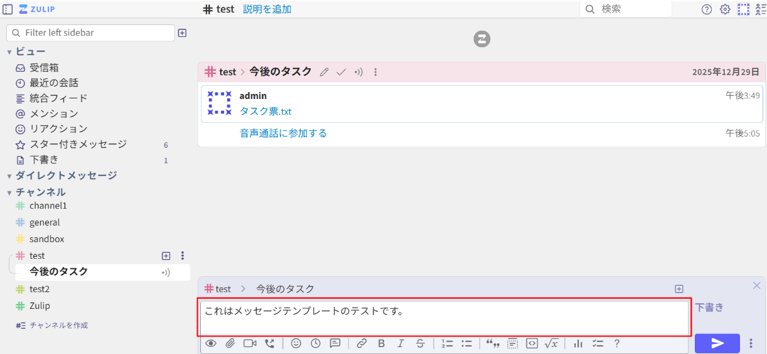Open 受信箱 inbox view
767x354 pixels.
[x=44, y=68]
